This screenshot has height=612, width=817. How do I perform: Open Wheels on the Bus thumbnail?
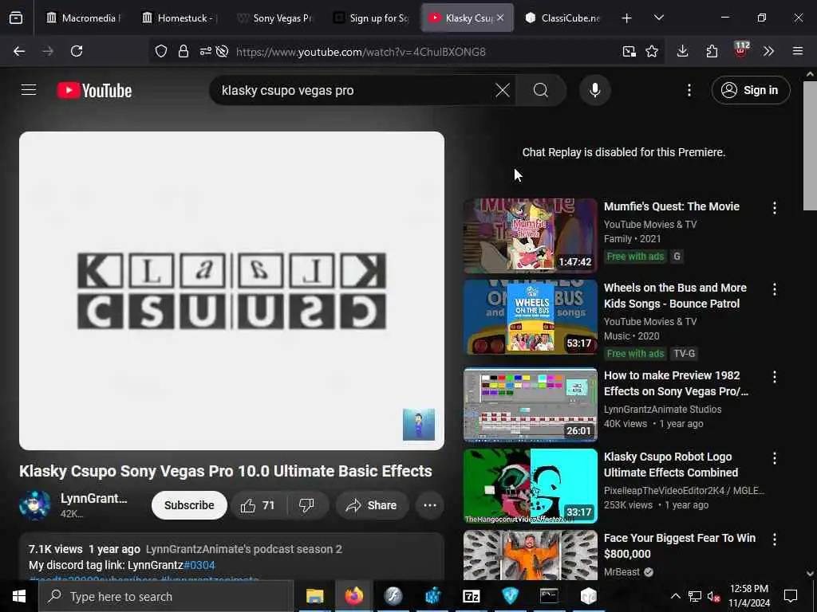531,317
